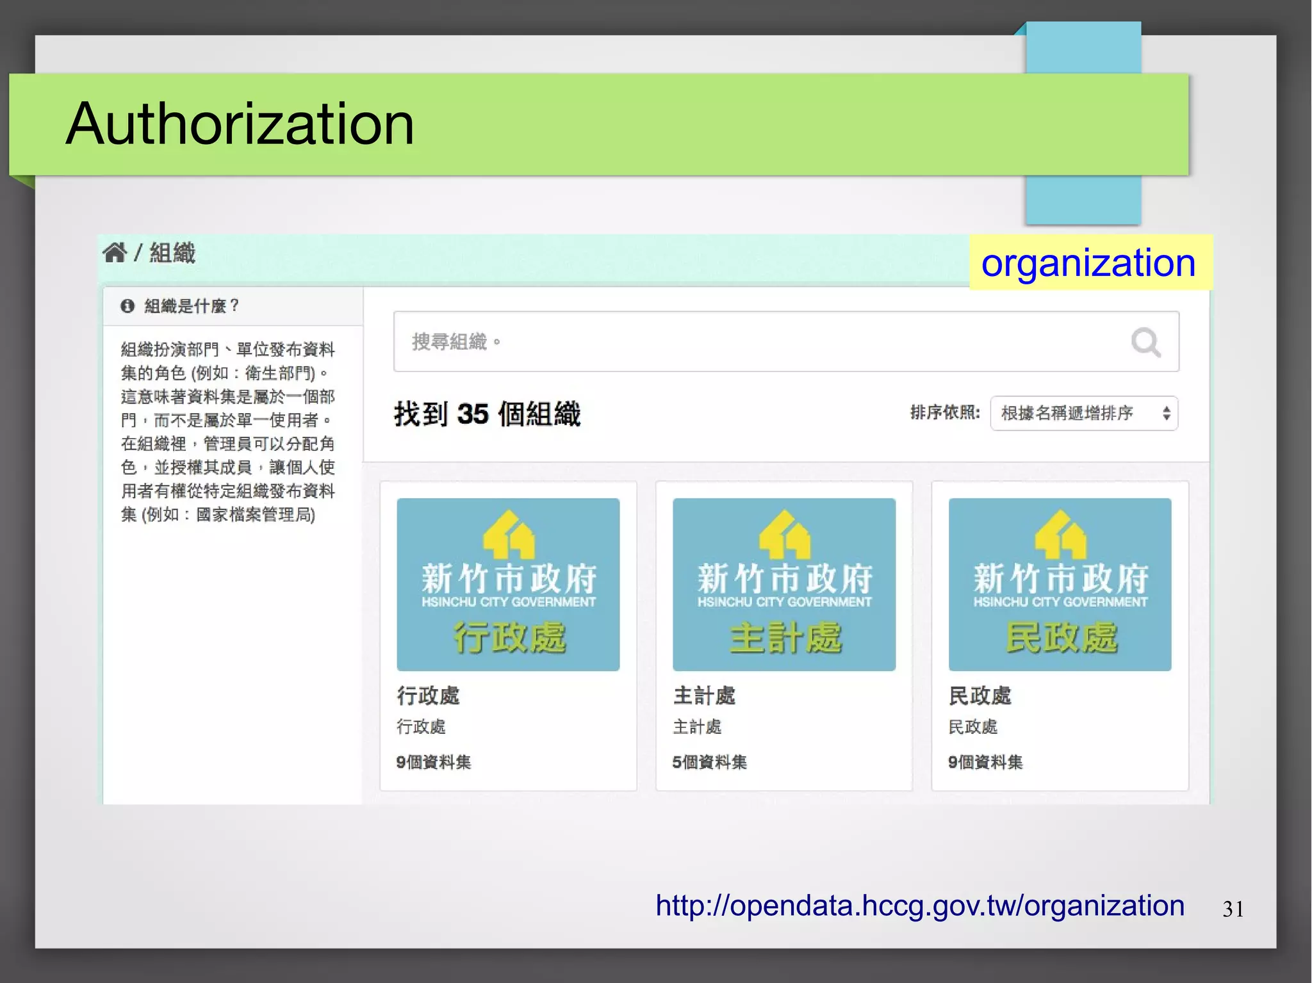
Task: Click the home icon in breadcrumb
Action: [115, 253]
